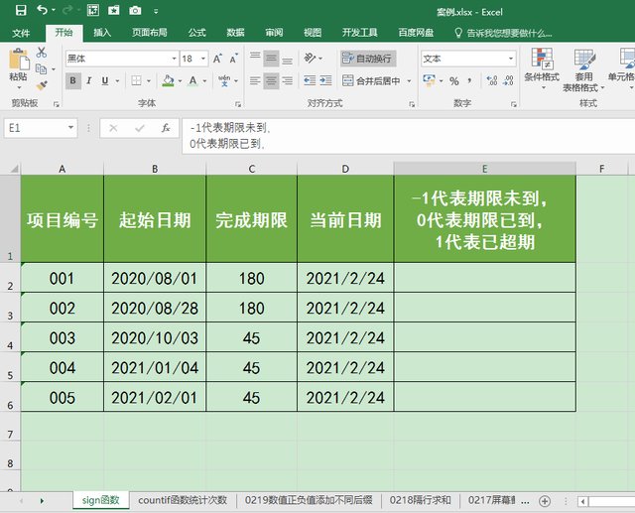Toggle center horizontal alignment

point(271,80)
